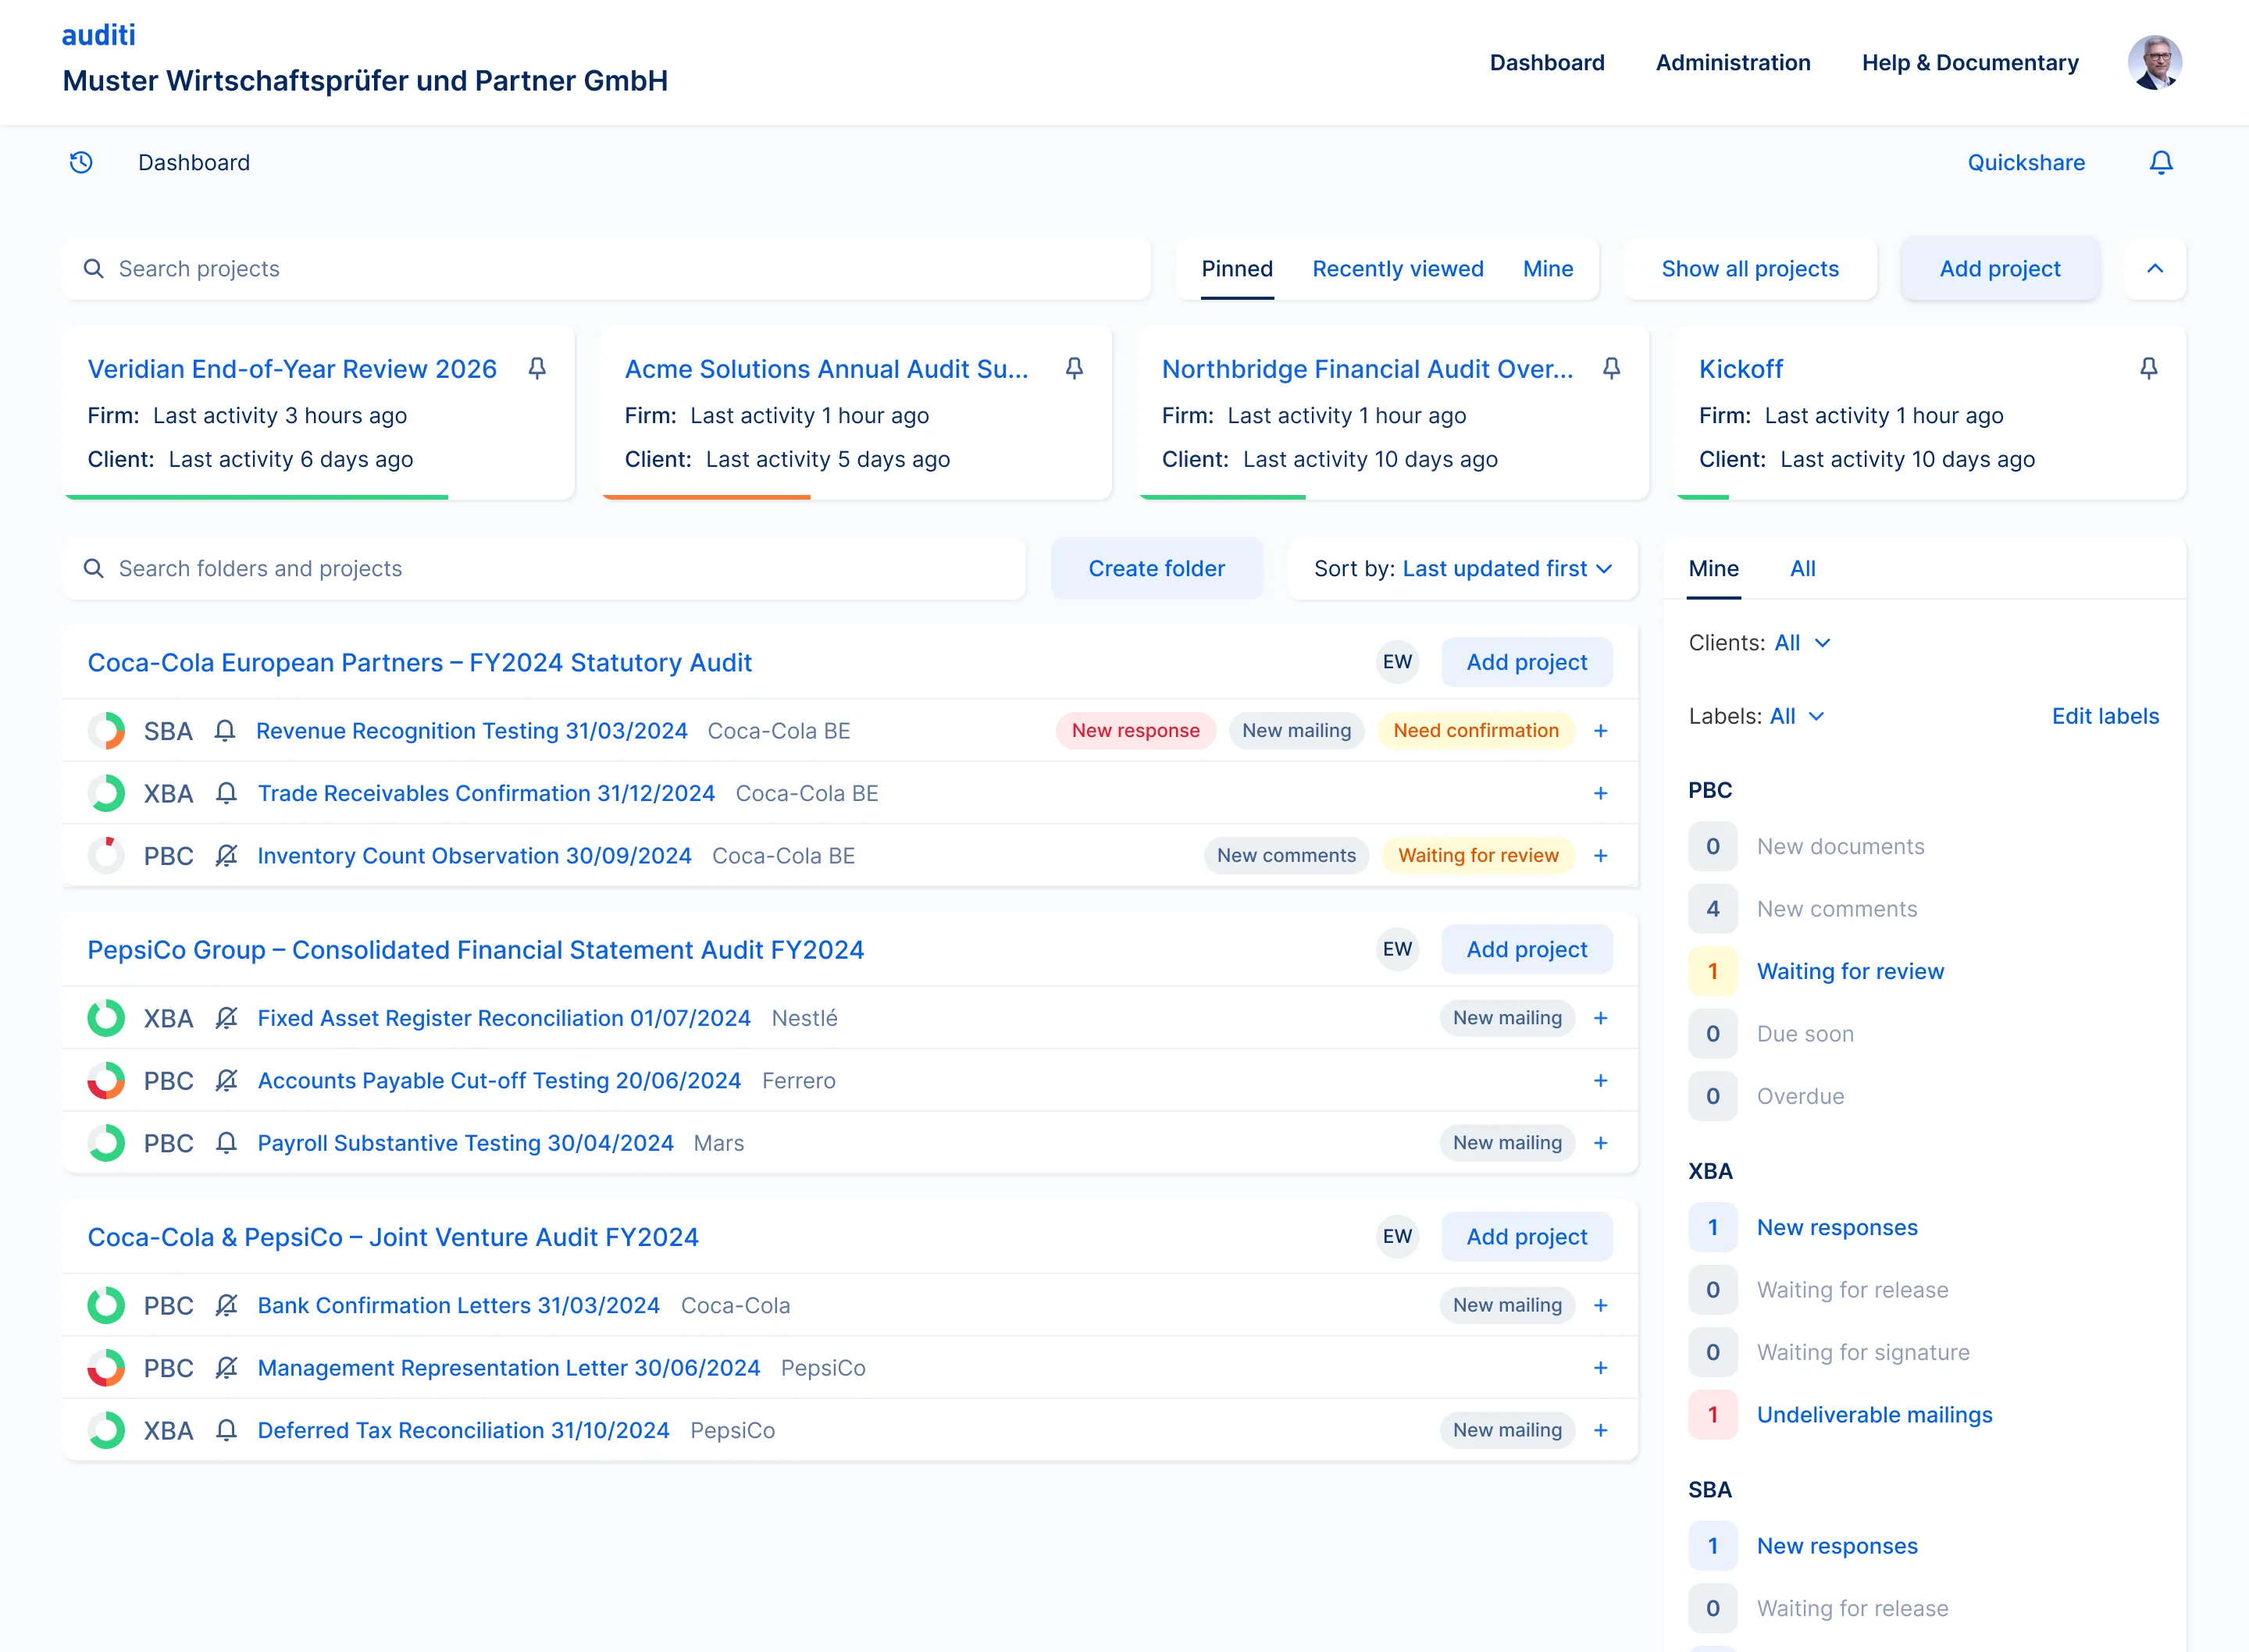Unpin the Kickoff project card
The height and width of the screenshot is (1652, 2249).
click(x=2148, y=368)
